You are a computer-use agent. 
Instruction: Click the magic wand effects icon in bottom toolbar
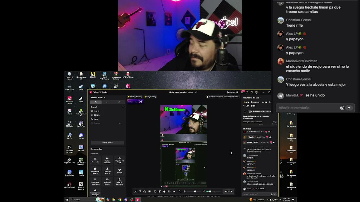coord(135,191)
